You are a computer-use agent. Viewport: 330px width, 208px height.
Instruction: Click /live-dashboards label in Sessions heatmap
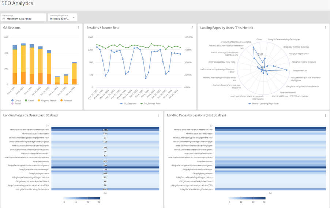point(205,161)
